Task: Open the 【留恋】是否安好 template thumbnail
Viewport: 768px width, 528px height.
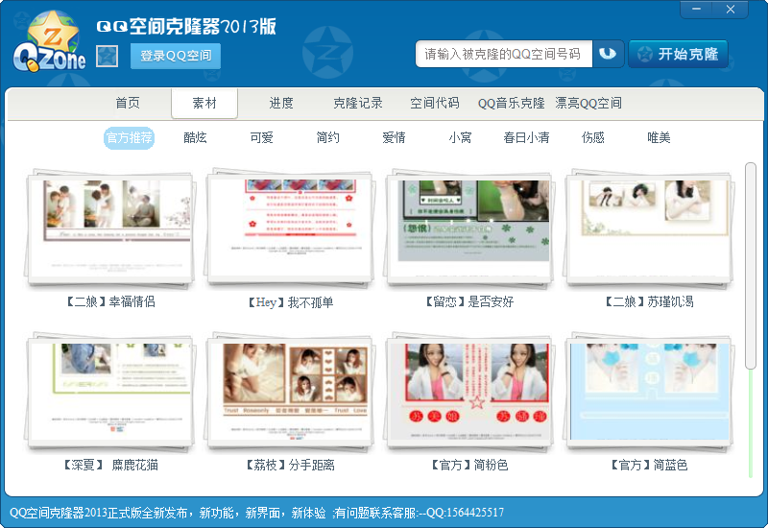Action: pyautogui.click(x=469, y=228)
